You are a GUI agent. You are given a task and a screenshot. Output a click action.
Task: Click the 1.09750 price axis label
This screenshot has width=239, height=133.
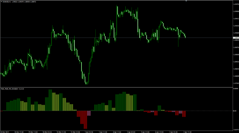236,4
